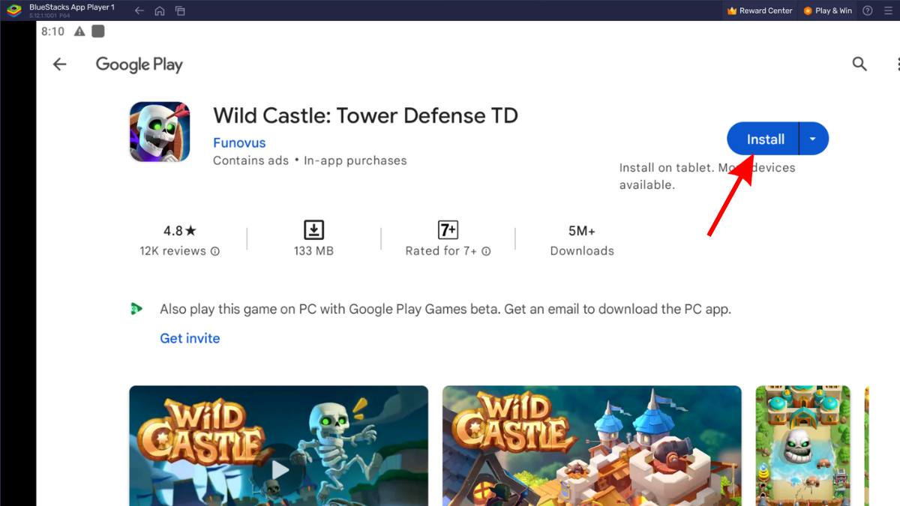The height and width of the screenshot is (506, 900).
Task: Expand the Install options dropdown arrow
Action: [x=814, y=139]
